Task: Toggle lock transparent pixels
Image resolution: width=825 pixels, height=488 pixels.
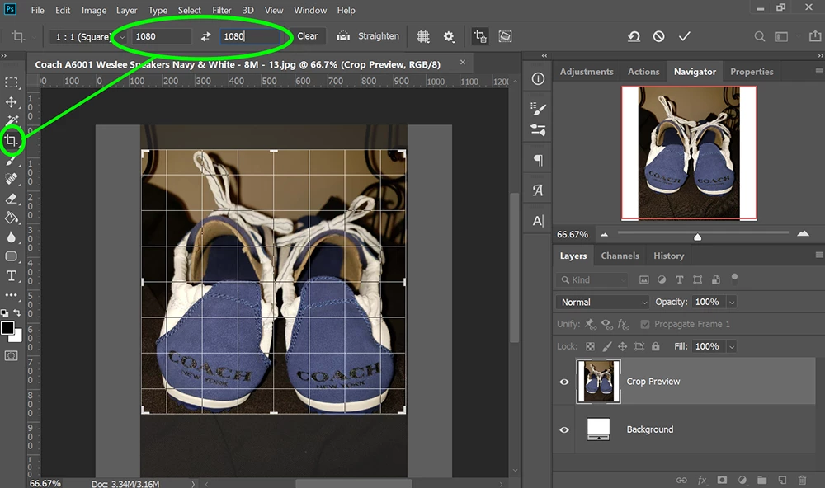Action: pyautogui.click(x=591, y=346)
